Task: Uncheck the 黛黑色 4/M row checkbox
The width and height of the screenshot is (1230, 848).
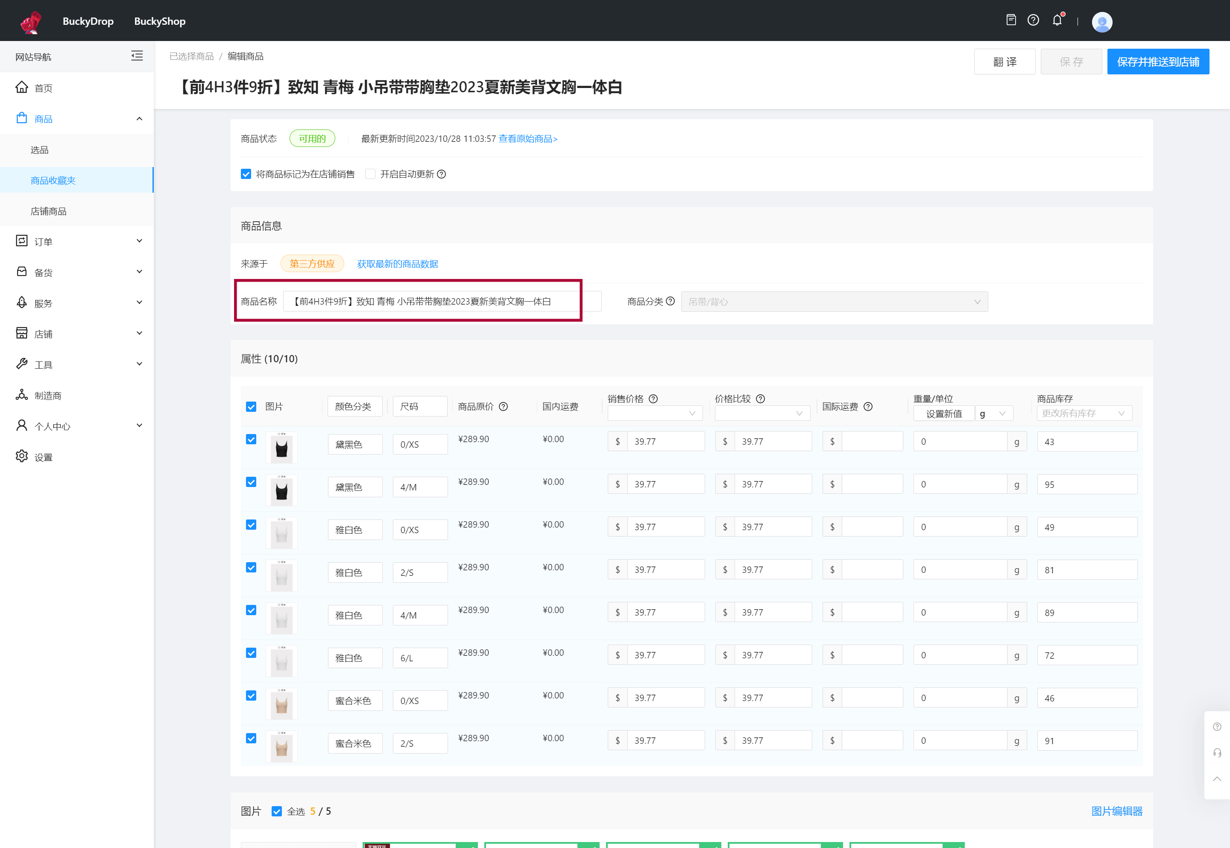Action: (251, 482)
